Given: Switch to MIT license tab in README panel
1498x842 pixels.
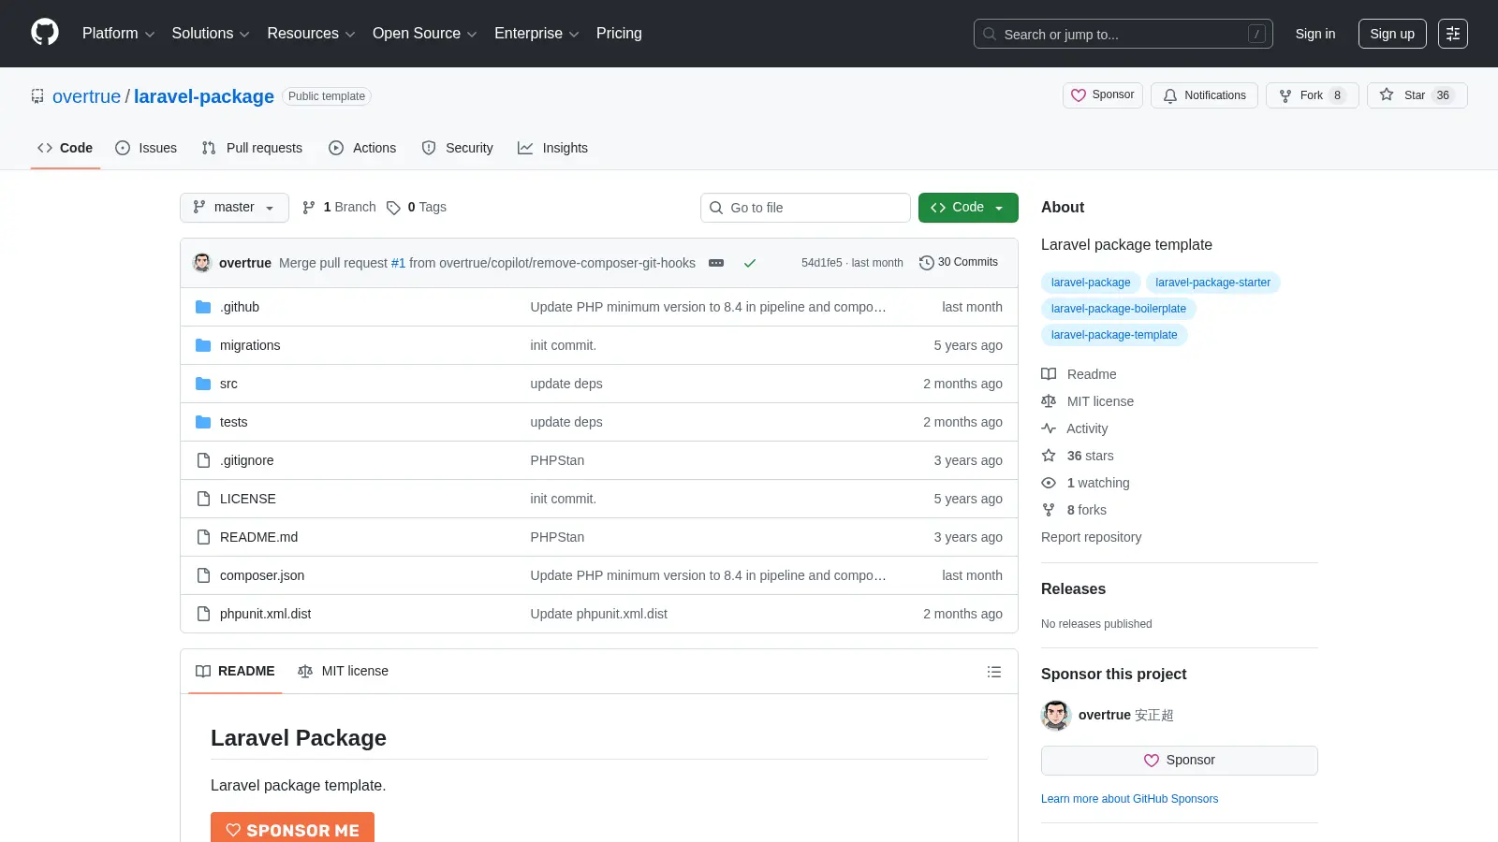Looking at the screenshot, I should tap(343, 672).
